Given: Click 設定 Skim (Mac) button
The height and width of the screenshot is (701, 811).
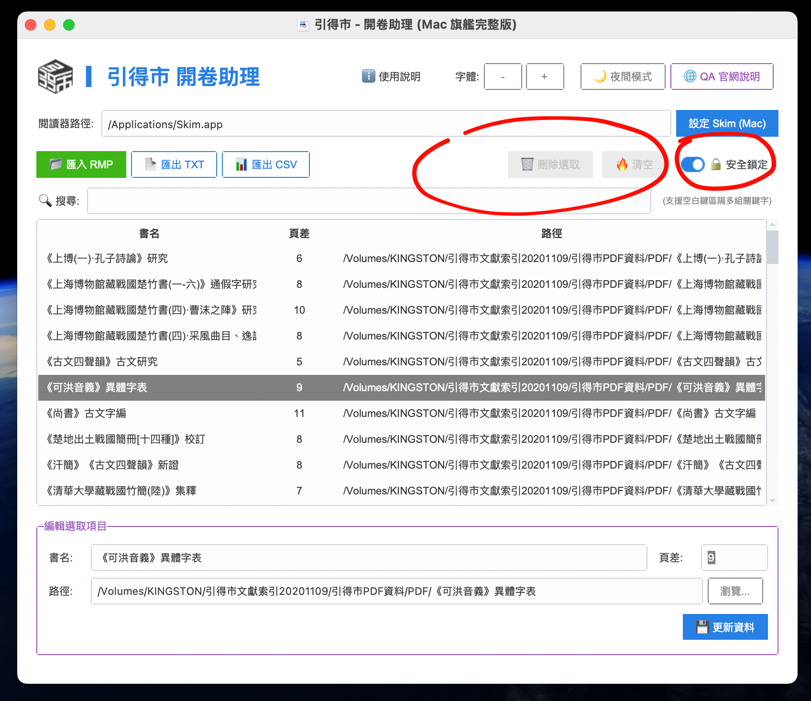Looking at the screenshot, I should pyautogui.click(x=727, y=123).
